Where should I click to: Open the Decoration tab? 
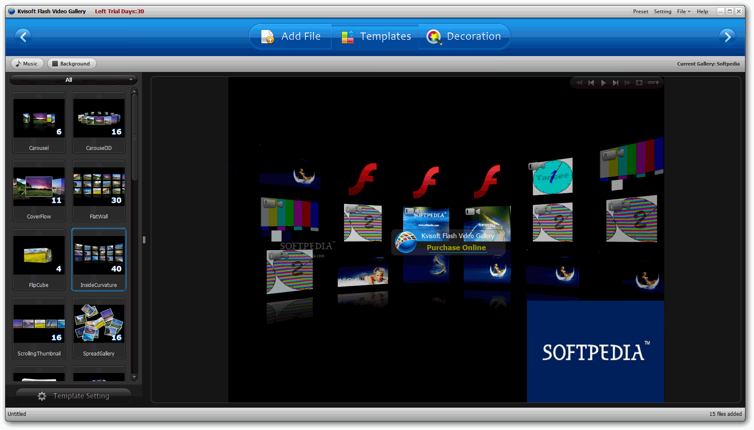pos(464,36)
